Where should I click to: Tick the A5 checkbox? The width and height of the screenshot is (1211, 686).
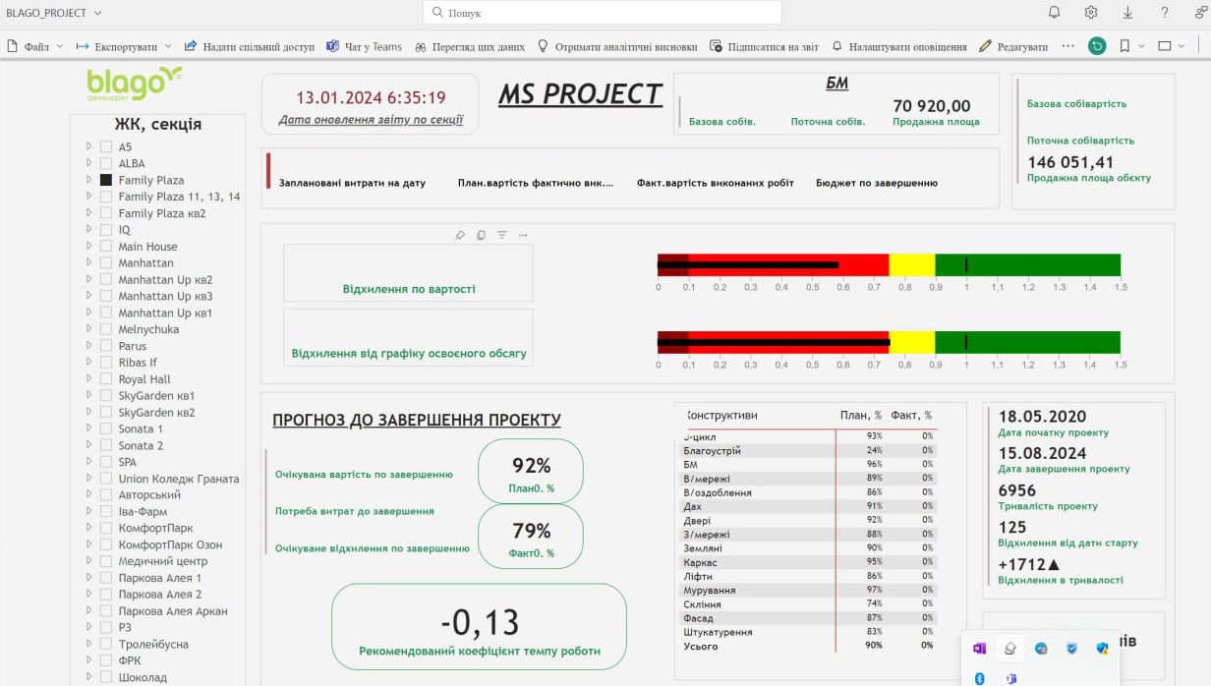tap(106, 147)
